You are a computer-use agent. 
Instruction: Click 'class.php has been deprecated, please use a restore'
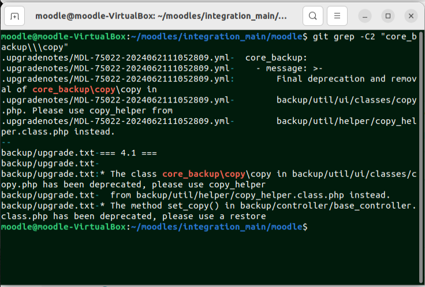click(x=133, y=216)
